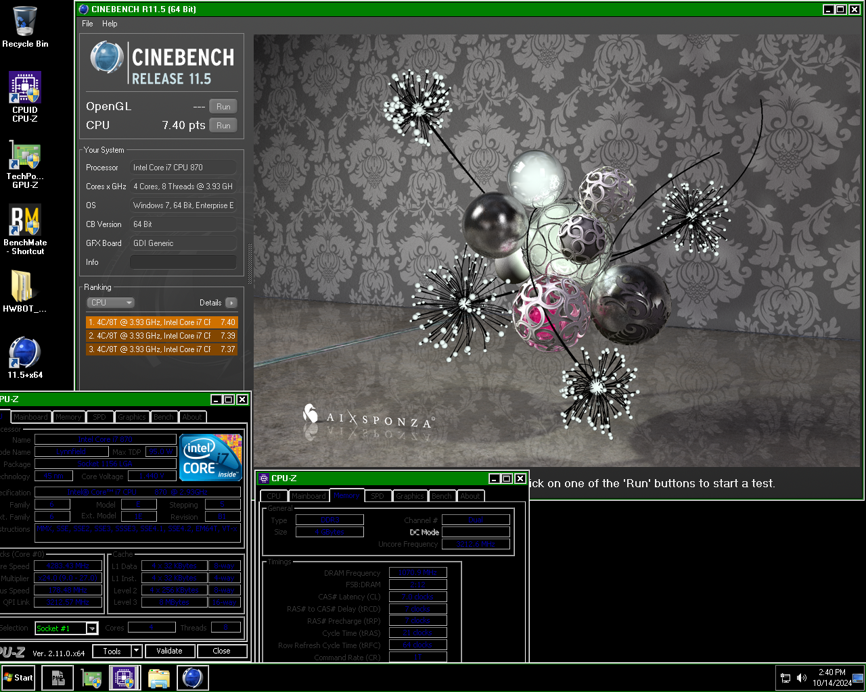Image resolution: width=866 pixels, height=692 pixels.
Task: Click the CPU-Z chip icon in taskbar
Action: pos(124,678)
